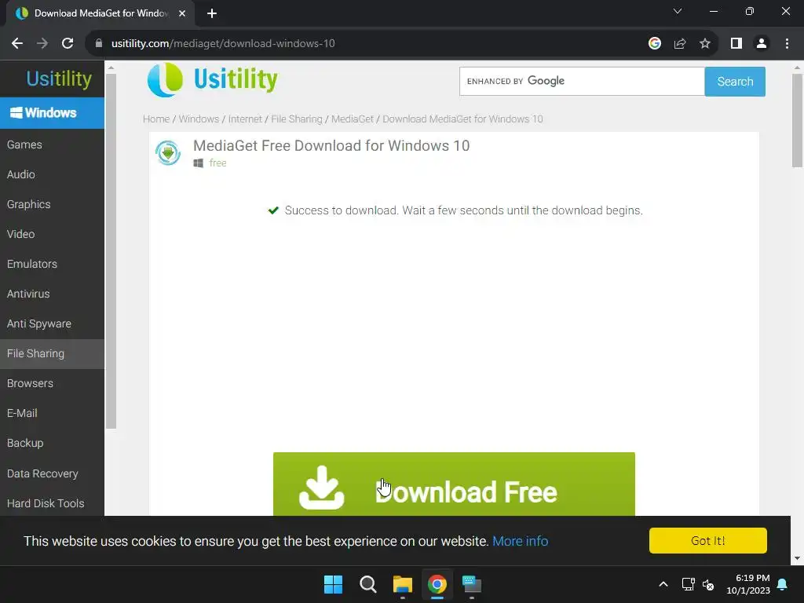Open the Browsers category
The image size is (804, 603).
coord(52,383)
